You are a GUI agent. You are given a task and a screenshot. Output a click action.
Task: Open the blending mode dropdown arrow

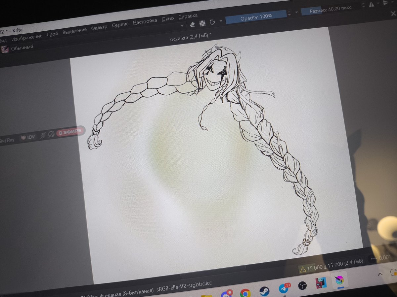(x=182, y=25)
